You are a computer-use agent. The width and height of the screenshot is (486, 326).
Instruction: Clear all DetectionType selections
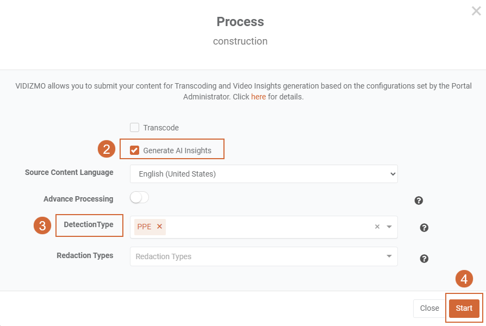pos(377,227)
